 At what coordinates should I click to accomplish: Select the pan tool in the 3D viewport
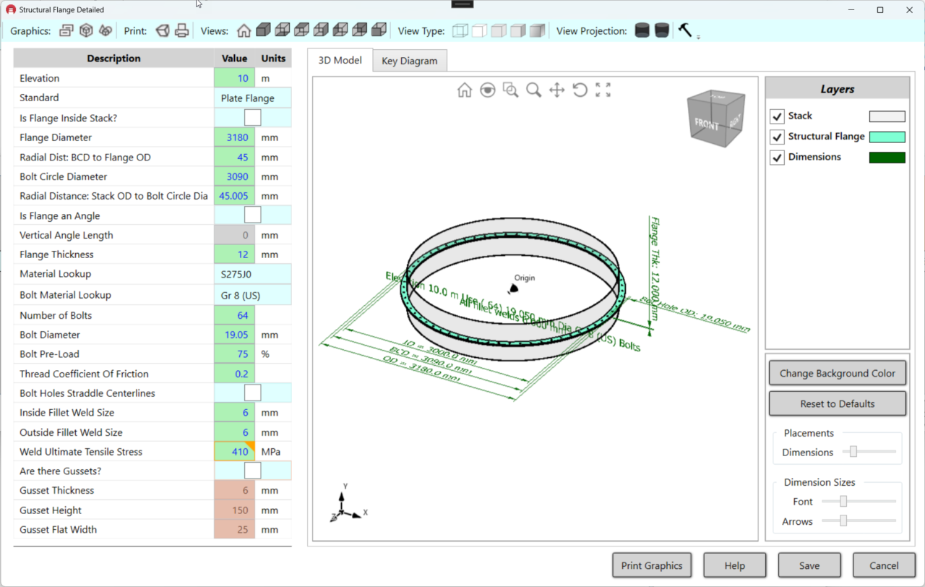pos(557,90)
